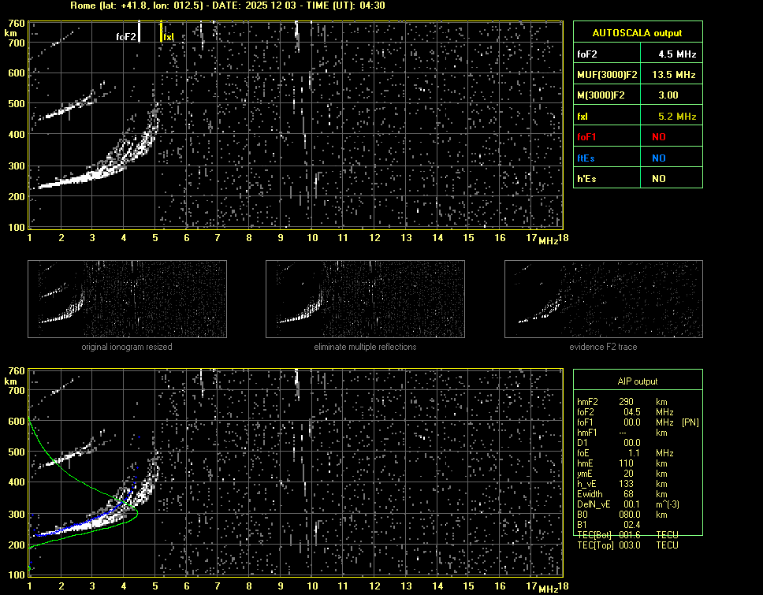This screenshot has width=763, height=595.
Task: Open the 'original ionogram resized' thumbnail
Action: click(127, 299)
